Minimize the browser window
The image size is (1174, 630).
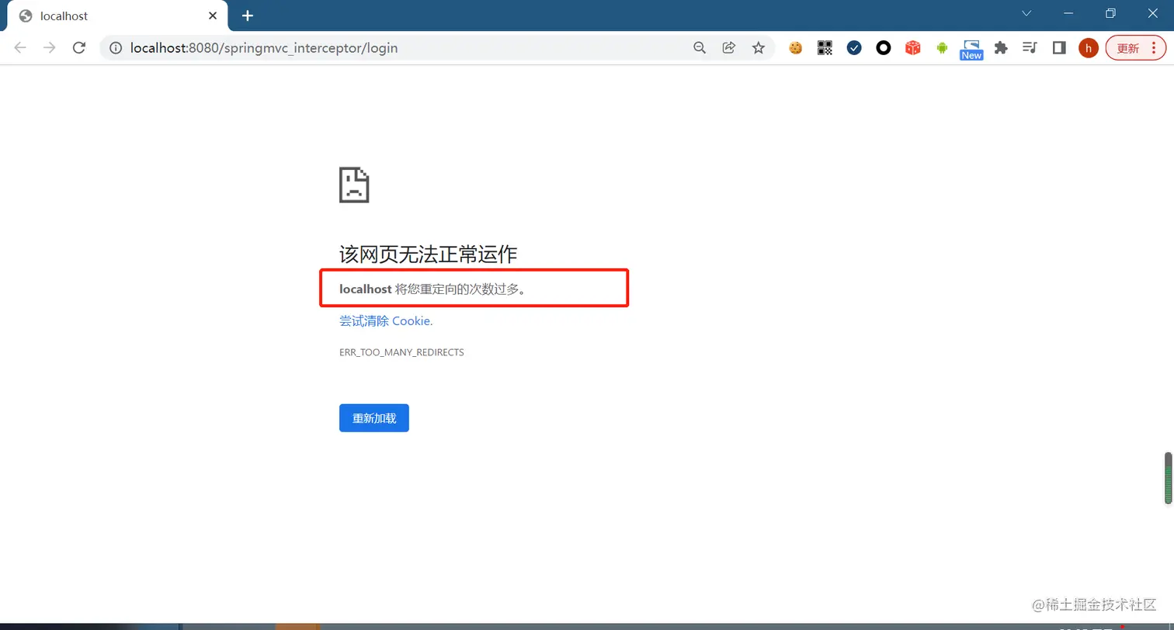click(x=1068, y=13)
